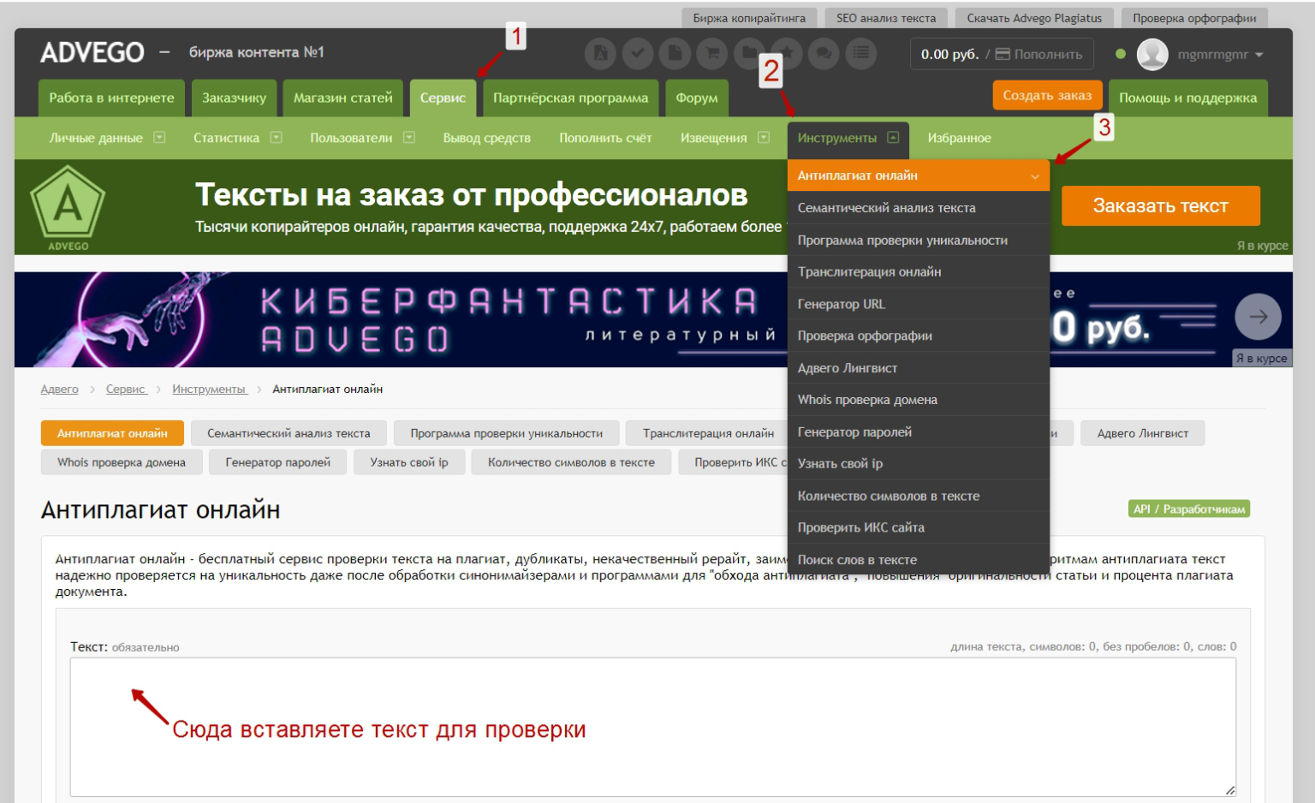Click the circular arrow on the banner
This screenshot has height=803, width=1315.
1257,317
